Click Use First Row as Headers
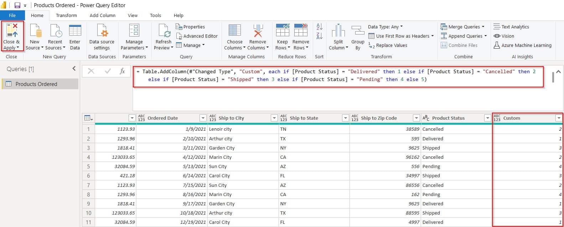564x227 pixels. point(401,36)
